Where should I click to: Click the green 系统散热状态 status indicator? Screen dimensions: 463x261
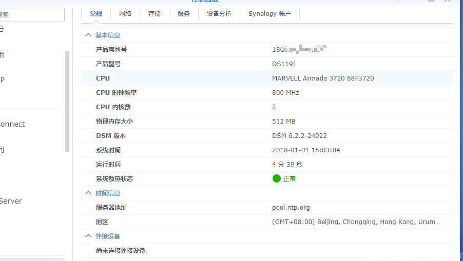(x=276, y=179)
